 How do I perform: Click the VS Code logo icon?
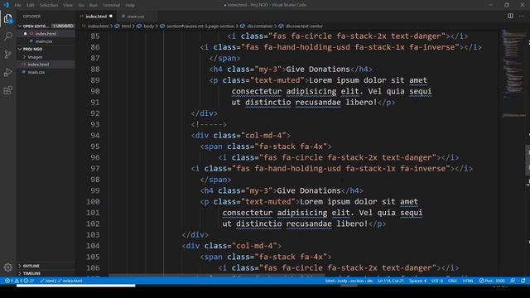click(6, 5)
